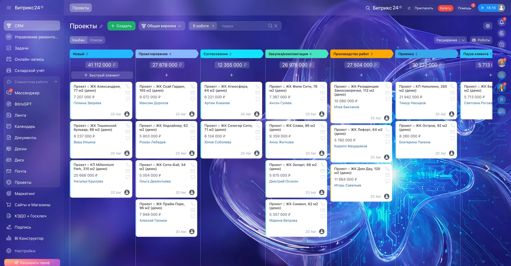Open the notifications bell
Viewport: 511px width, 266px height.
click(x=502, y=22)
